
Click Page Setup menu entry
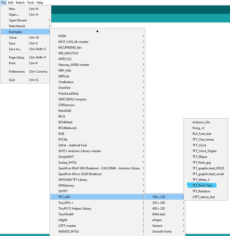[16, 57]
